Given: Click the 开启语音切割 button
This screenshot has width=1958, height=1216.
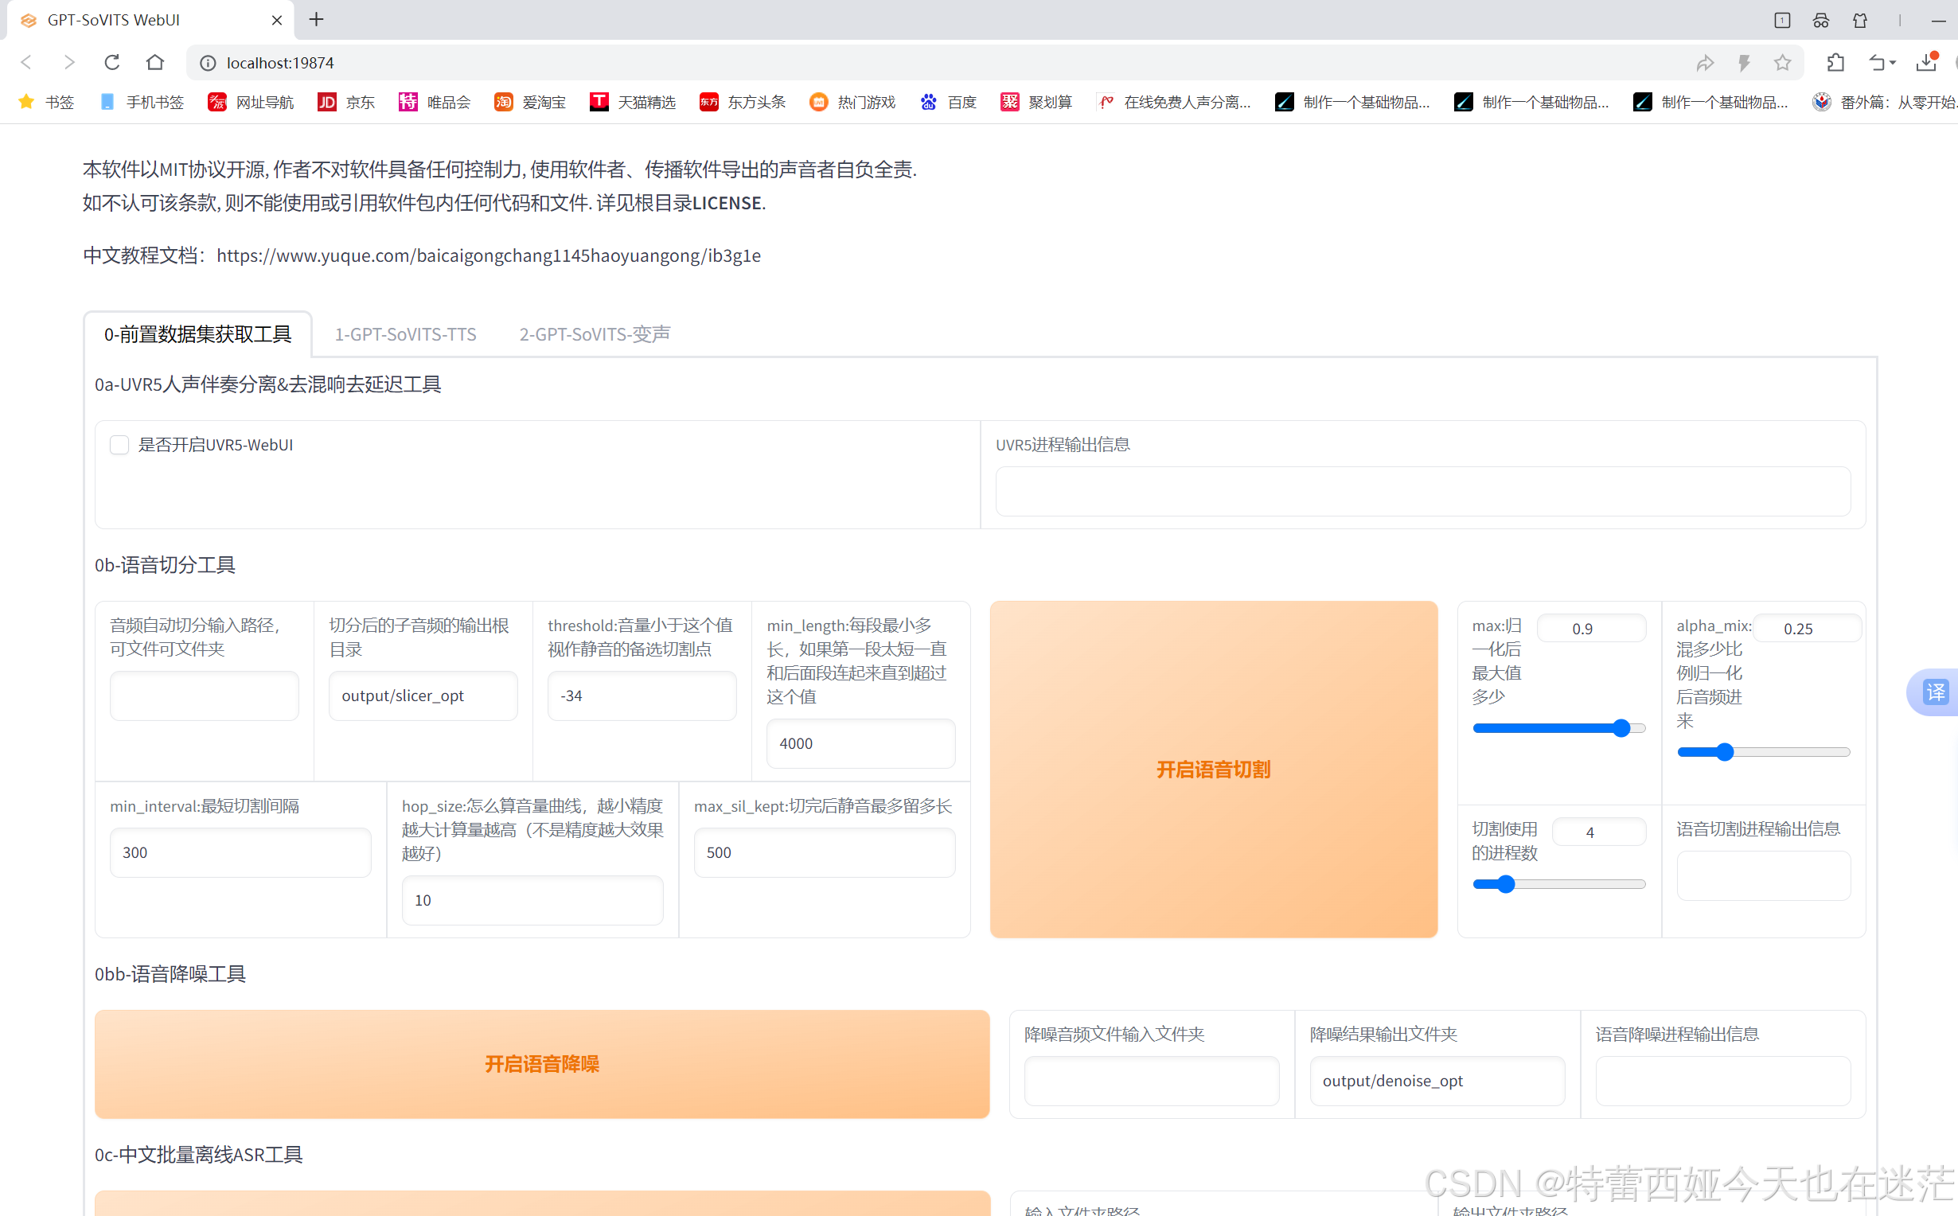Looking at the screenshot, I should [1212, 769].
